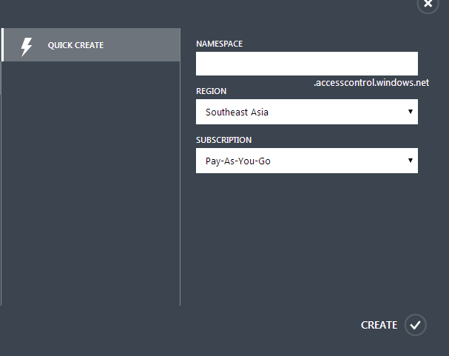This screenshot has width=449, height=356.
Task: Open the Quick Create tab
Action: [91, 44]
